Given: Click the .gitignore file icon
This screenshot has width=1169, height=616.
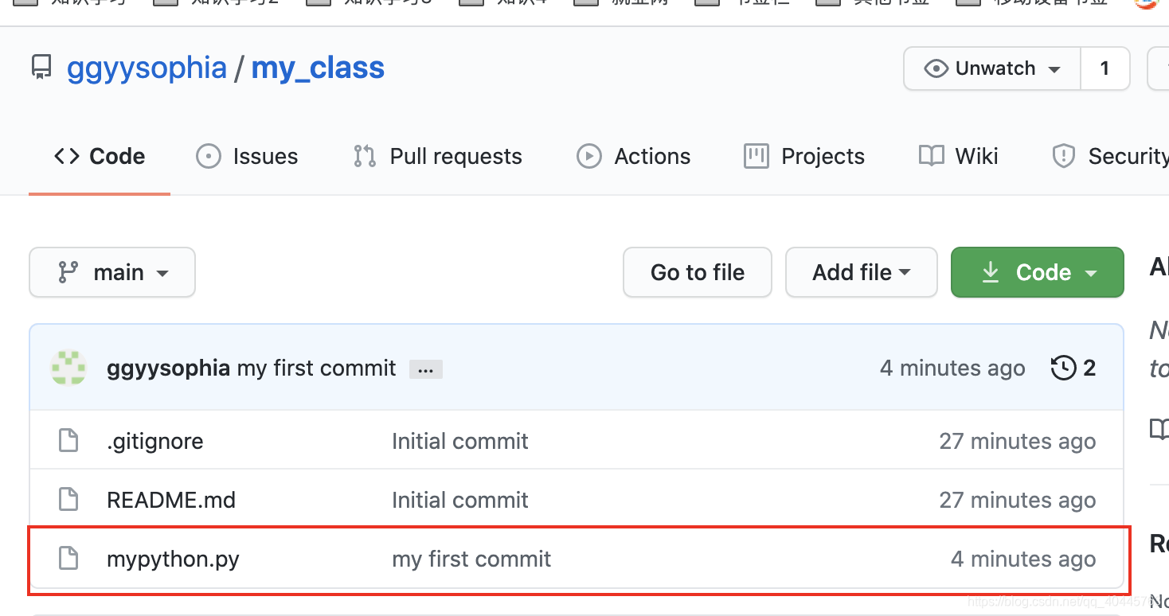Looking at the screenshot, I should pos(69,441).
